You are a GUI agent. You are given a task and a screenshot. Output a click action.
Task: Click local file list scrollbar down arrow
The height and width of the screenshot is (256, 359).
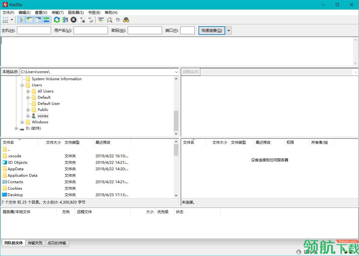[x=176, y=195]
